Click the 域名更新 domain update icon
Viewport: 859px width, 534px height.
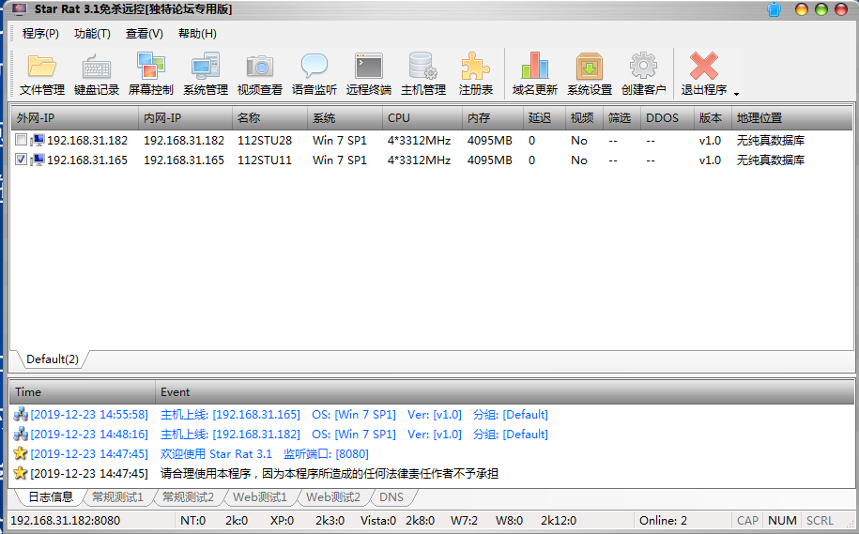point(535,67)
